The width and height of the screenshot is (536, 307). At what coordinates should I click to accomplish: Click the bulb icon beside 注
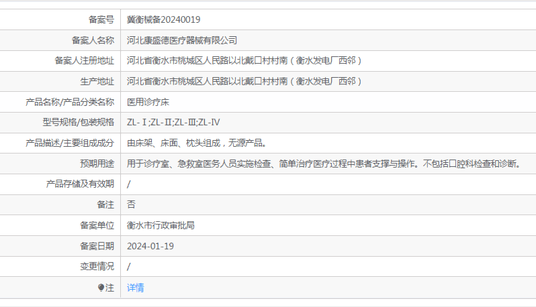[x=101, y=288]
